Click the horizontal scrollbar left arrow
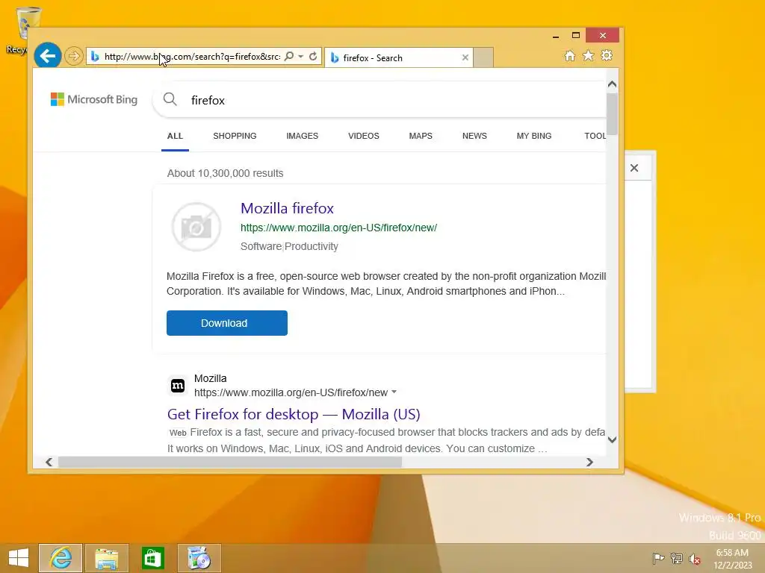Image resolution: width=765 pixels, height=573 pixels. point(49,462)
